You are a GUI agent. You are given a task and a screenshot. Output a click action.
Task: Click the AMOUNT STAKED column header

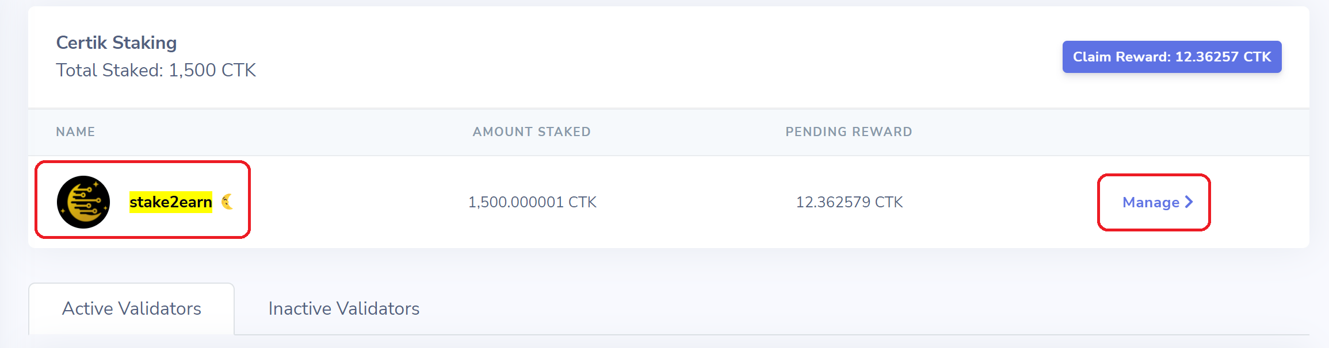532,132
